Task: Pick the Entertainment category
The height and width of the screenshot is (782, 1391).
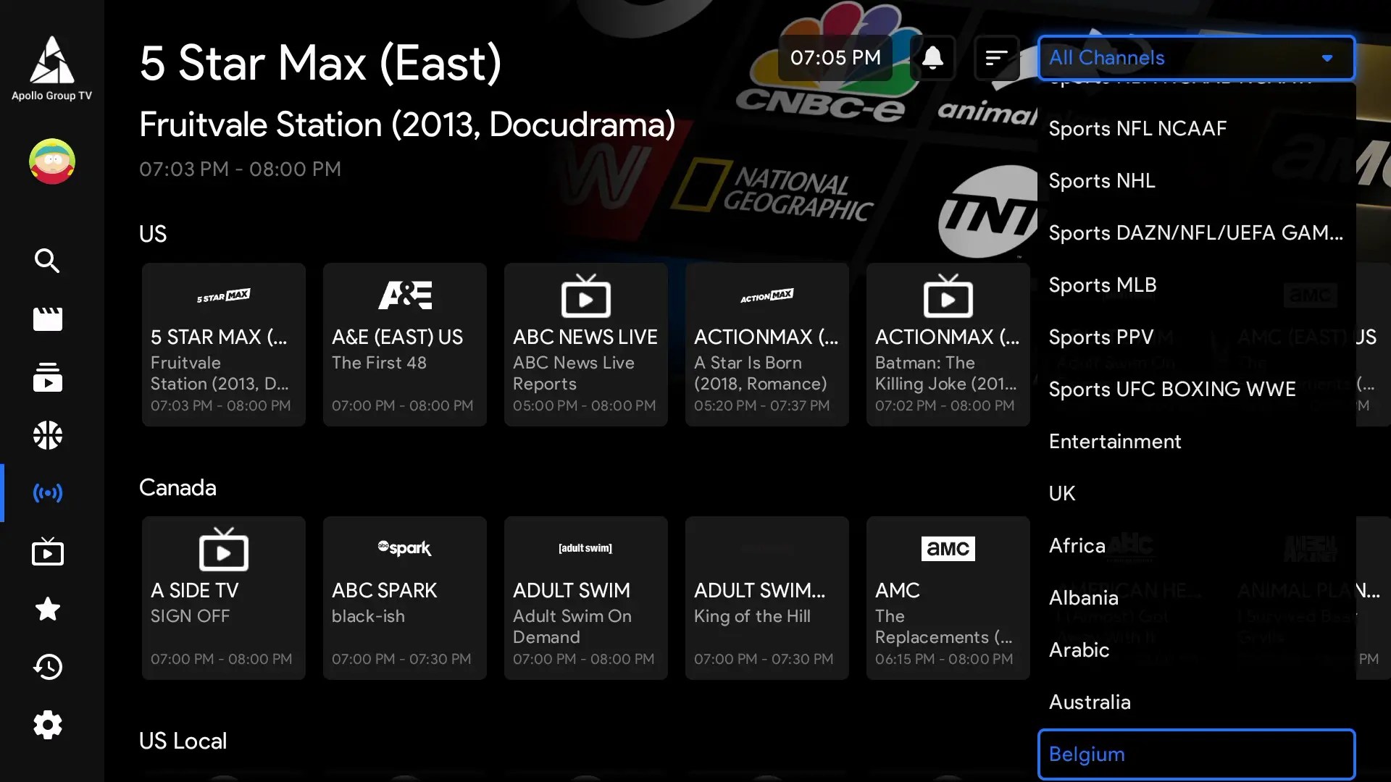Action: 1196,441
